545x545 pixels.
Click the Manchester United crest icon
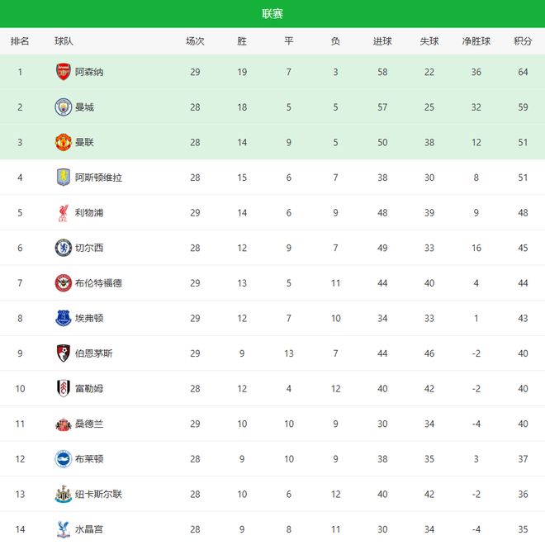64,142
